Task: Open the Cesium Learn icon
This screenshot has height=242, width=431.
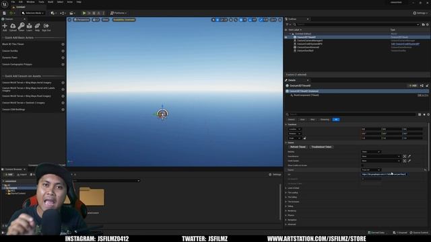Action: 29,27
